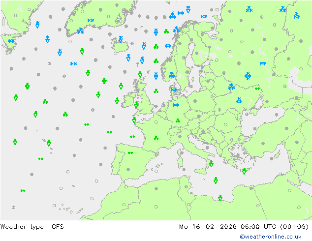312x241 pixels.
Task: Click the green shower symbol over Wales
Action: pyautogui.click(x=136, y=105)
